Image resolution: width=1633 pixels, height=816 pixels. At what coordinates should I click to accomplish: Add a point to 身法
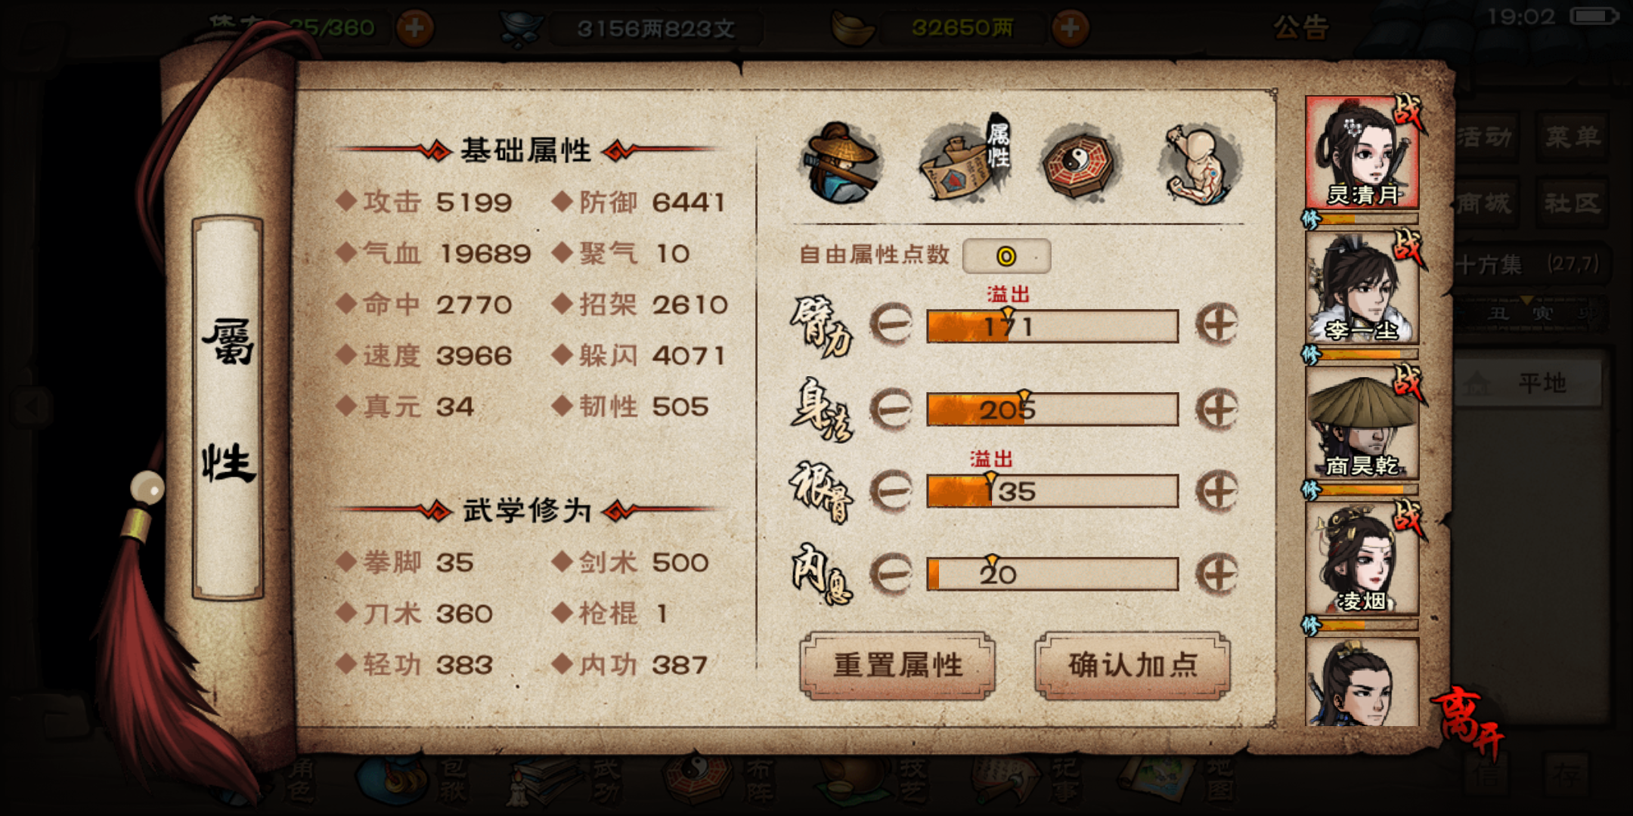tap(1216, 410)
